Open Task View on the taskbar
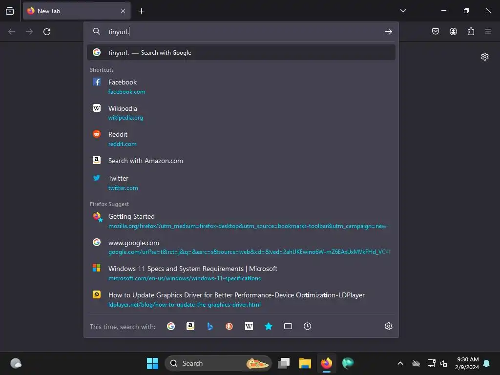The image size is (500, 375). pos(284,363)
